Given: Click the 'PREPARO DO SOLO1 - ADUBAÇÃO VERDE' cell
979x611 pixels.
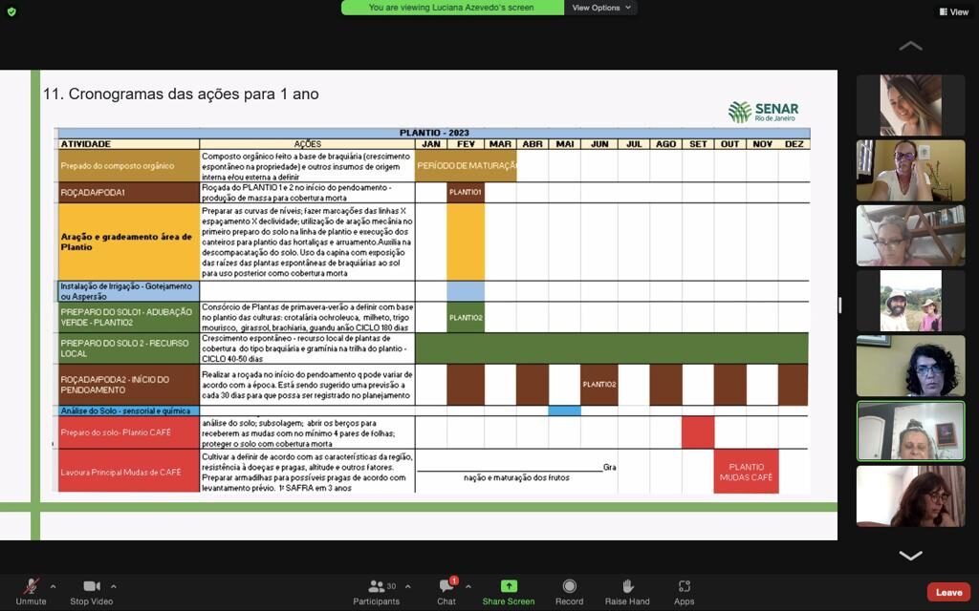Looking at the screenshot, I should (x=129, y=317).
